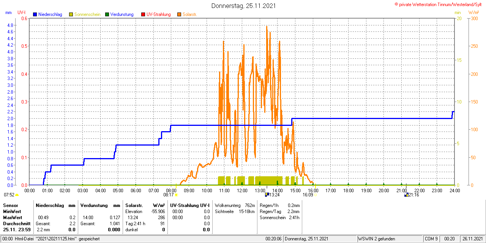Image resolution: width=486 pixels, height=243 pixels.
Task: Click the 18:00 time axis label
Action: [x=348, y=190]
